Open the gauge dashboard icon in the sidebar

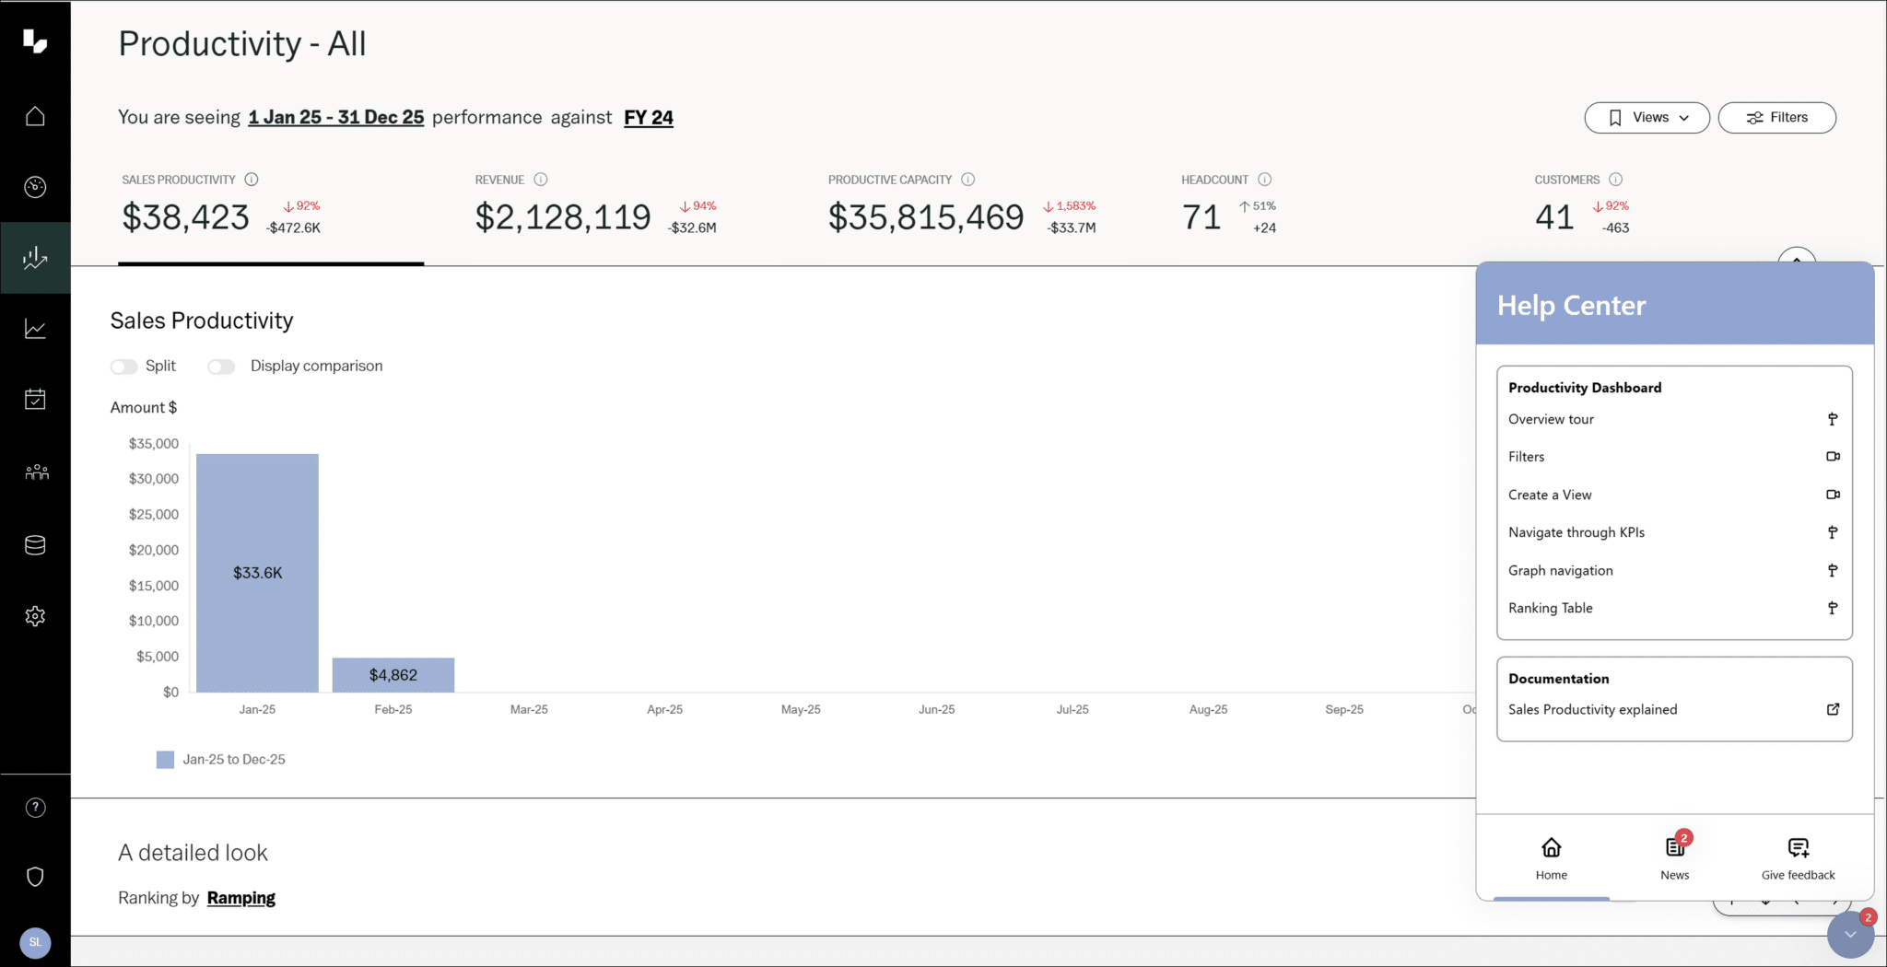(35, 187)
